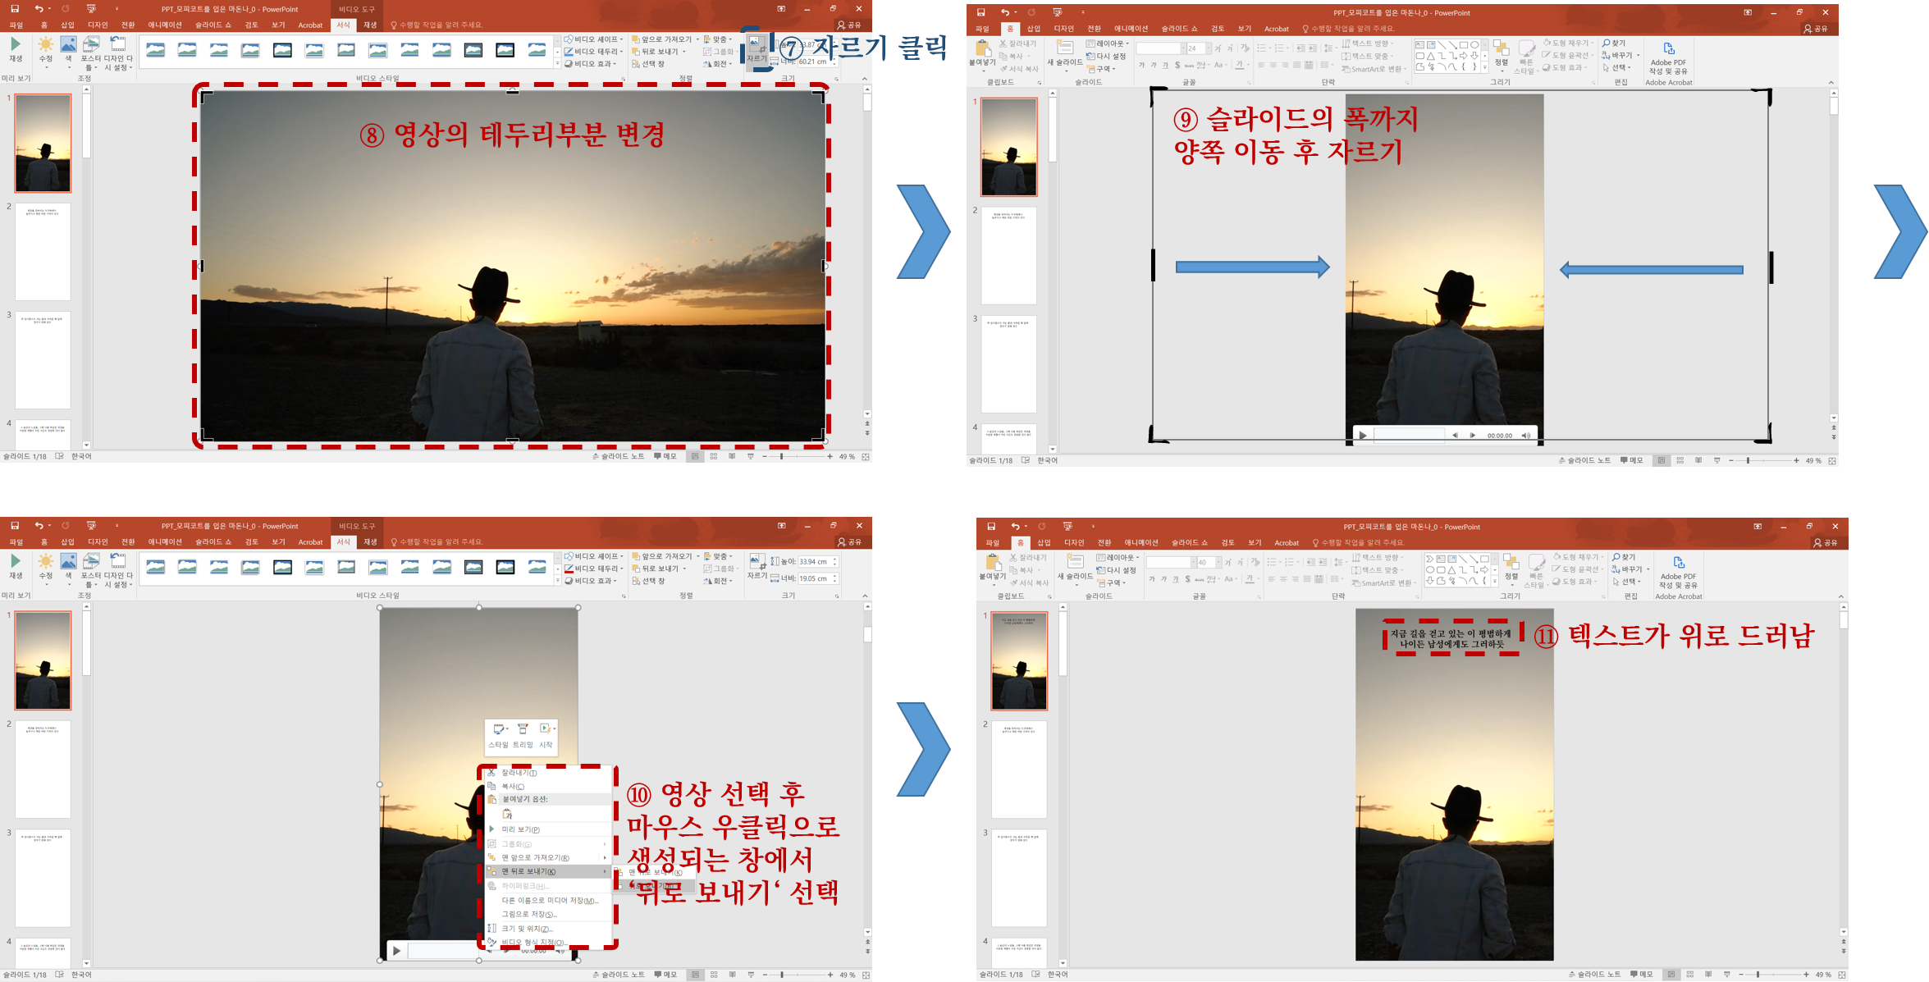Click slideshow view icon in bottom-left status bar
This screenshot has width=1929, height=982.
tap(751, 975)
